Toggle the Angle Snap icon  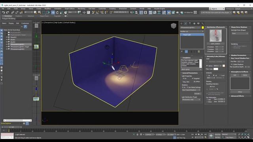coord(98,12)
